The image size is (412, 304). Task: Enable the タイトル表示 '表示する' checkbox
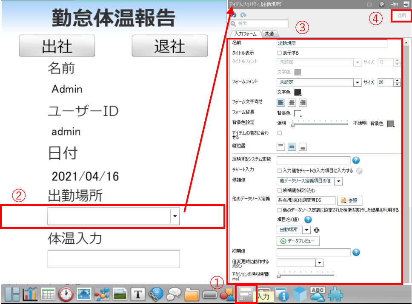[x=280, y=53]
